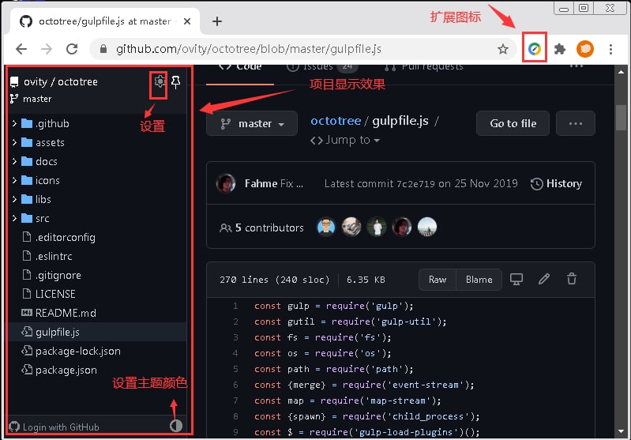Open the Chrome three-dot menu
The image size is (631, 440).
click(610, 49)
